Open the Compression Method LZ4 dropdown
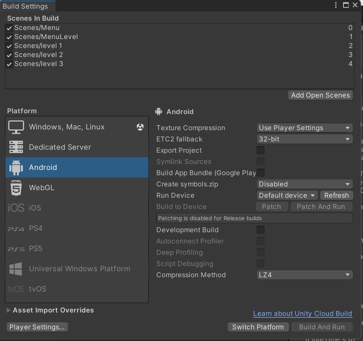The width and height of the screenshot is (363, 341). 304,275
